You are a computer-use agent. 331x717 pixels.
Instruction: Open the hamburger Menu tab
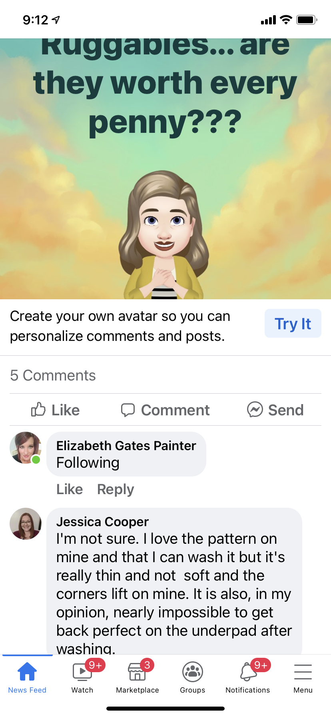[303, 677]
